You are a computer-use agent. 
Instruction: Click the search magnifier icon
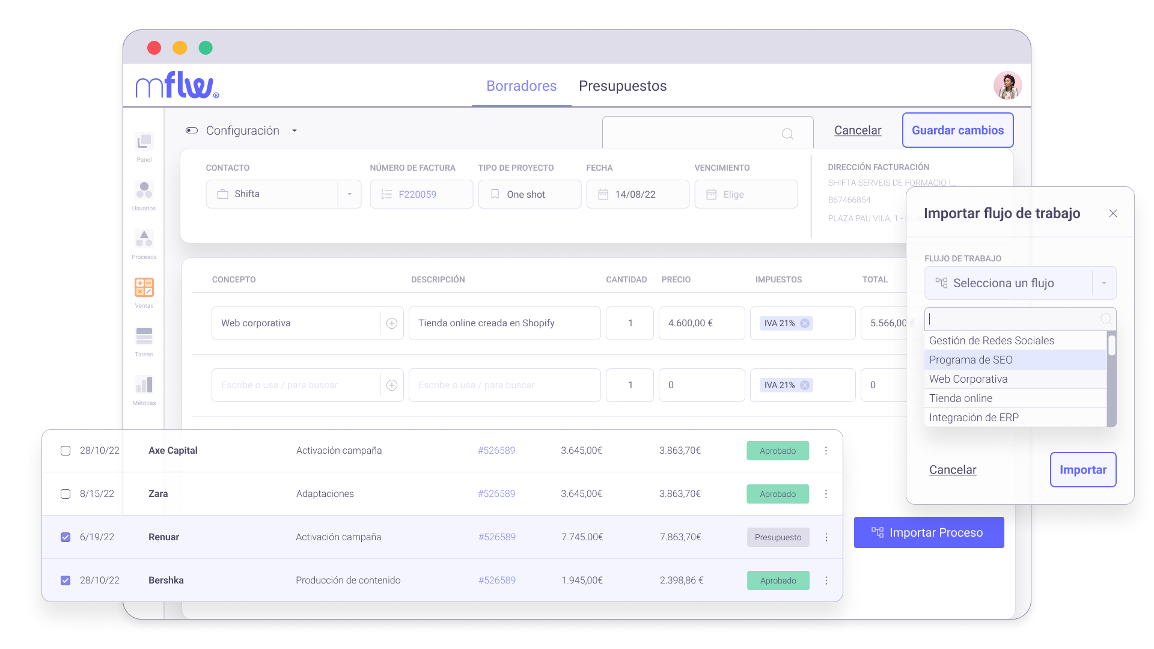pos(787,134)
